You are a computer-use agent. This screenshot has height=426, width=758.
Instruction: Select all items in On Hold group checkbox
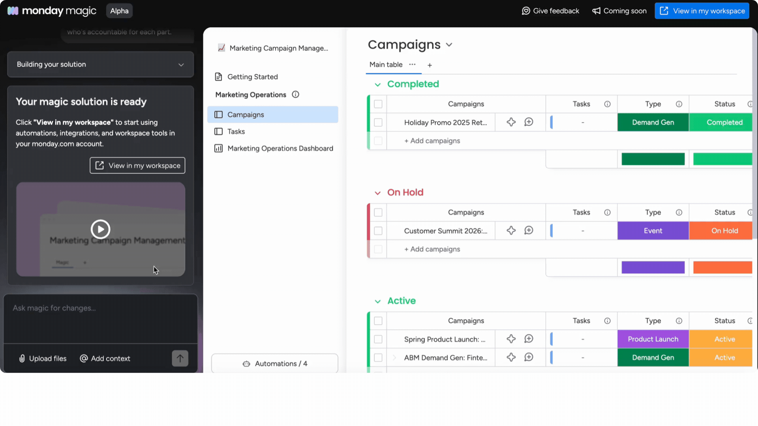click(378, 213)
